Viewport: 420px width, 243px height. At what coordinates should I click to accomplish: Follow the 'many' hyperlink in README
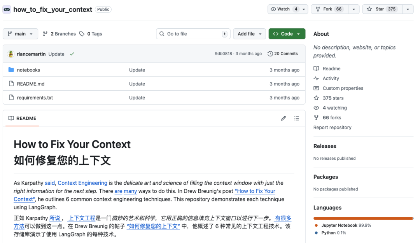pos(130,191)
